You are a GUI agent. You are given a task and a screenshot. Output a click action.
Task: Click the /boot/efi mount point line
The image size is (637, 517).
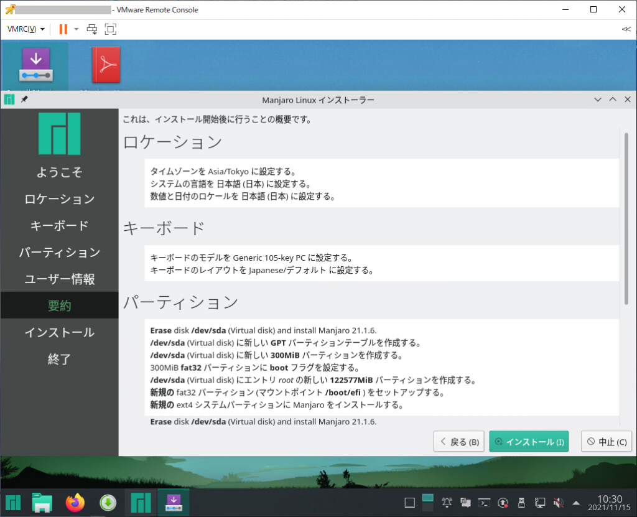(298, 393)
